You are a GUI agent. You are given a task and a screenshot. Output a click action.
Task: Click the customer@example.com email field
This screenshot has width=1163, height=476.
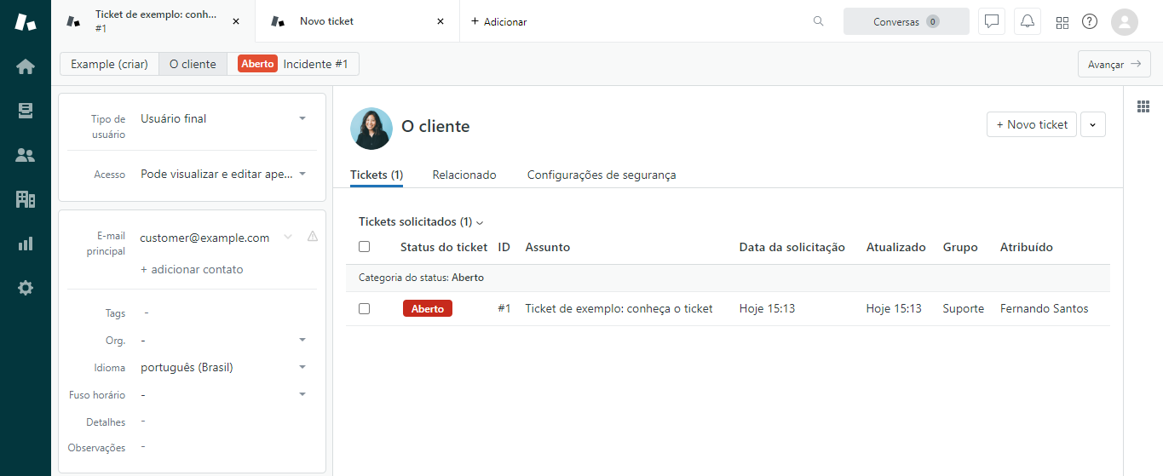point(204,238)
